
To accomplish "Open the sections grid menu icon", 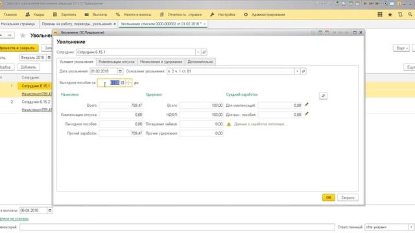I will [x=380, y=14].
